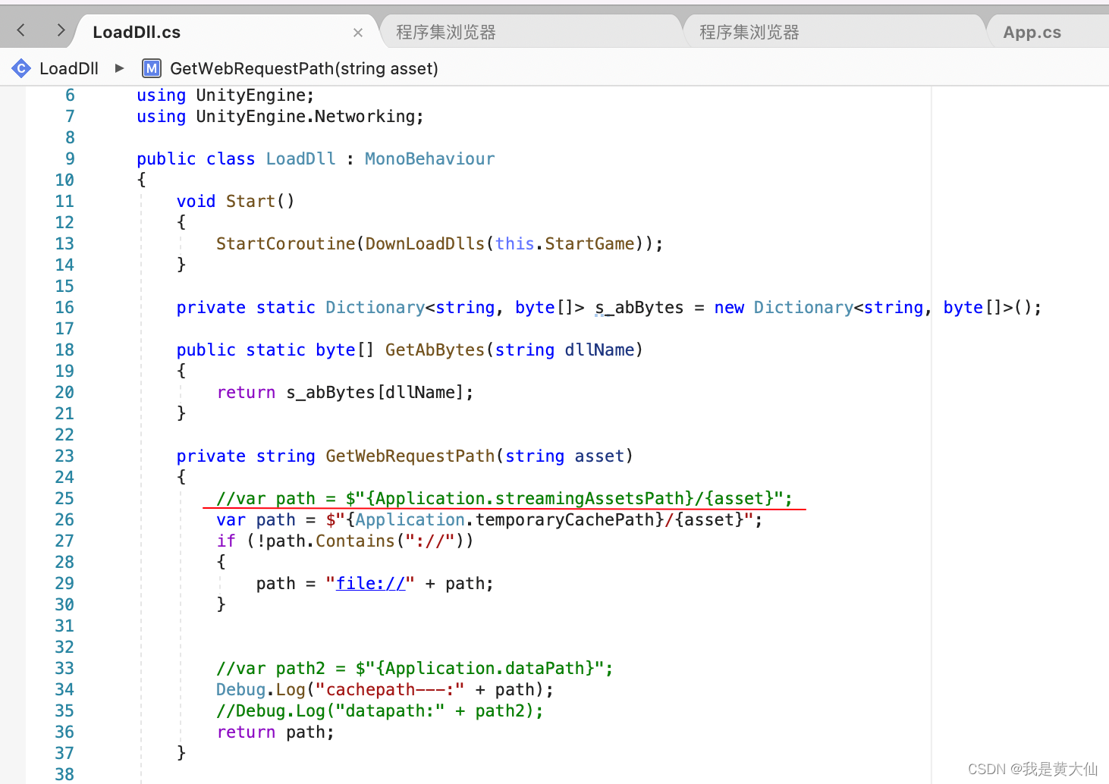Click GetWebRequestPath method name on line 23
The image size is (1109, 784).
pyautogui.click(x=410, y=456)
